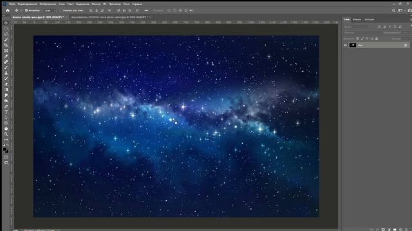Screen dimensions: 412x231
Task: Hide the background layer with the eye icon
Action: pos(346,46)
